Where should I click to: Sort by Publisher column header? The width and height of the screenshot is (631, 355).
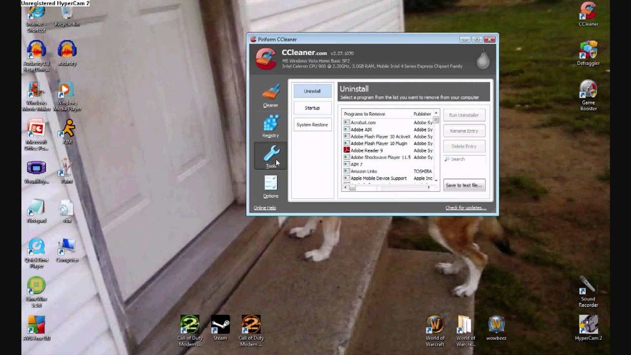coord(422,114)
